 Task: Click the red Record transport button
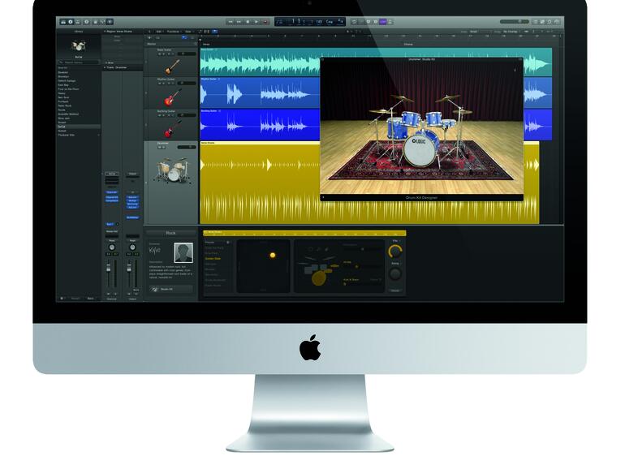pos(265,22)
